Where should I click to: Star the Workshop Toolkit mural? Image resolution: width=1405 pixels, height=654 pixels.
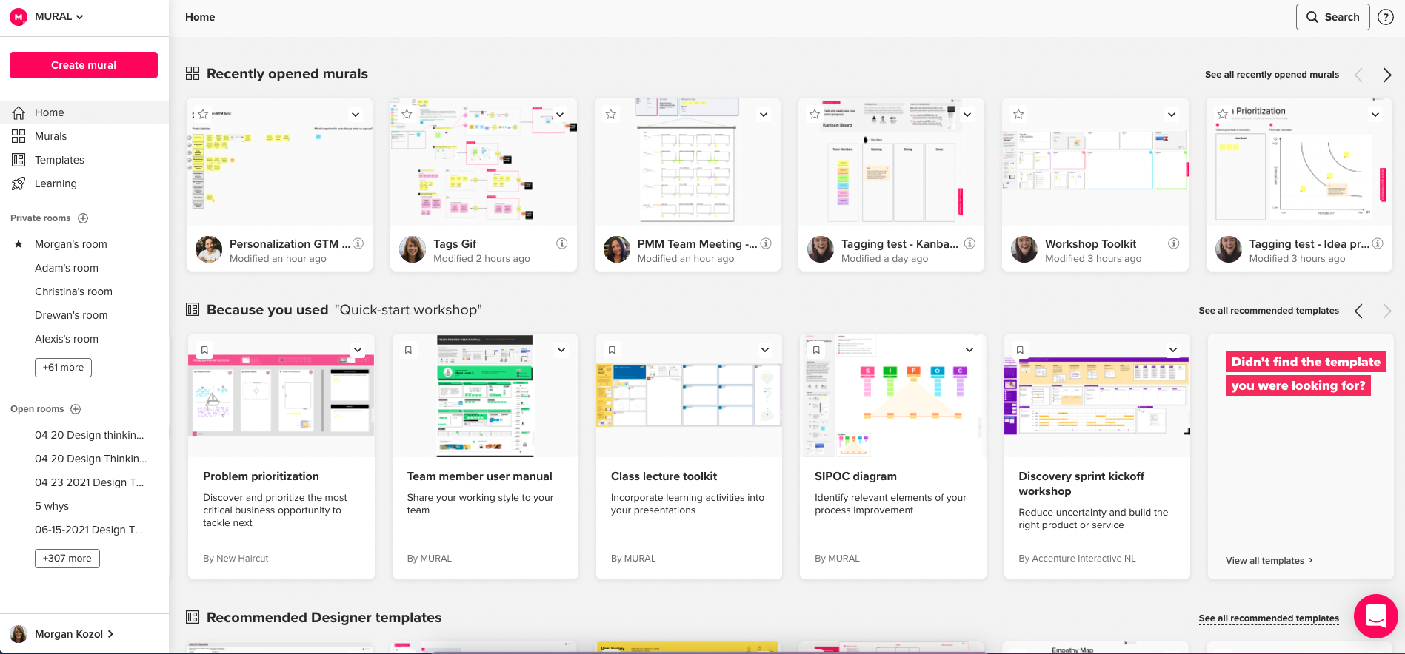point(1019,115)
